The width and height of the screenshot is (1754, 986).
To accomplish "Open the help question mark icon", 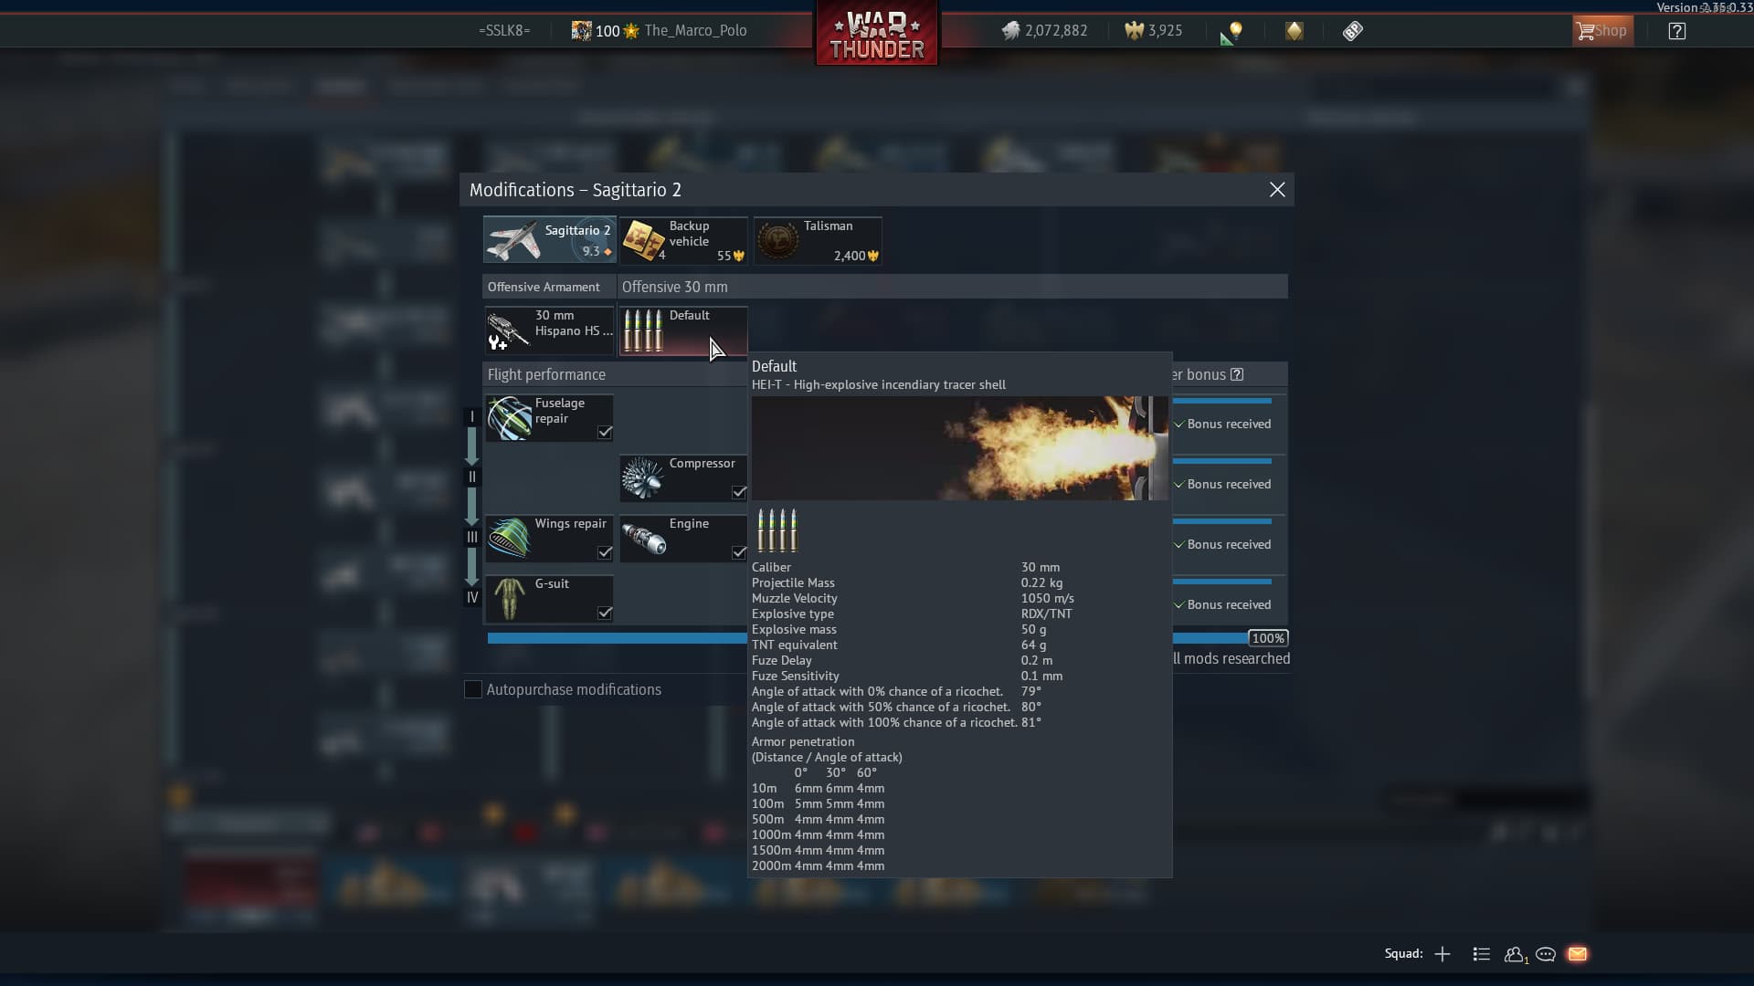I will (x=1676, y=31).
